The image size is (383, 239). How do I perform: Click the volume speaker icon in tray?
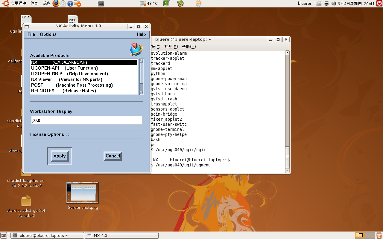[x=334, y=4]
